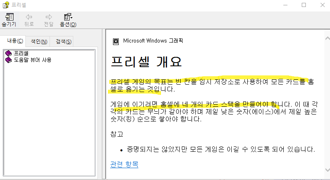
Task: Maximize the 프리셀 help window
Action: tap(304, 5)
